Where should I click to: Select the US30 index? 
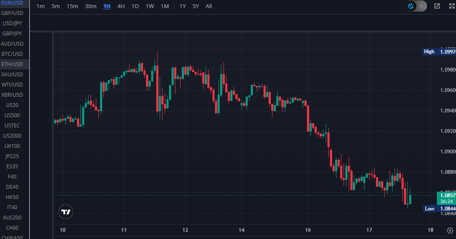point(12,105)
